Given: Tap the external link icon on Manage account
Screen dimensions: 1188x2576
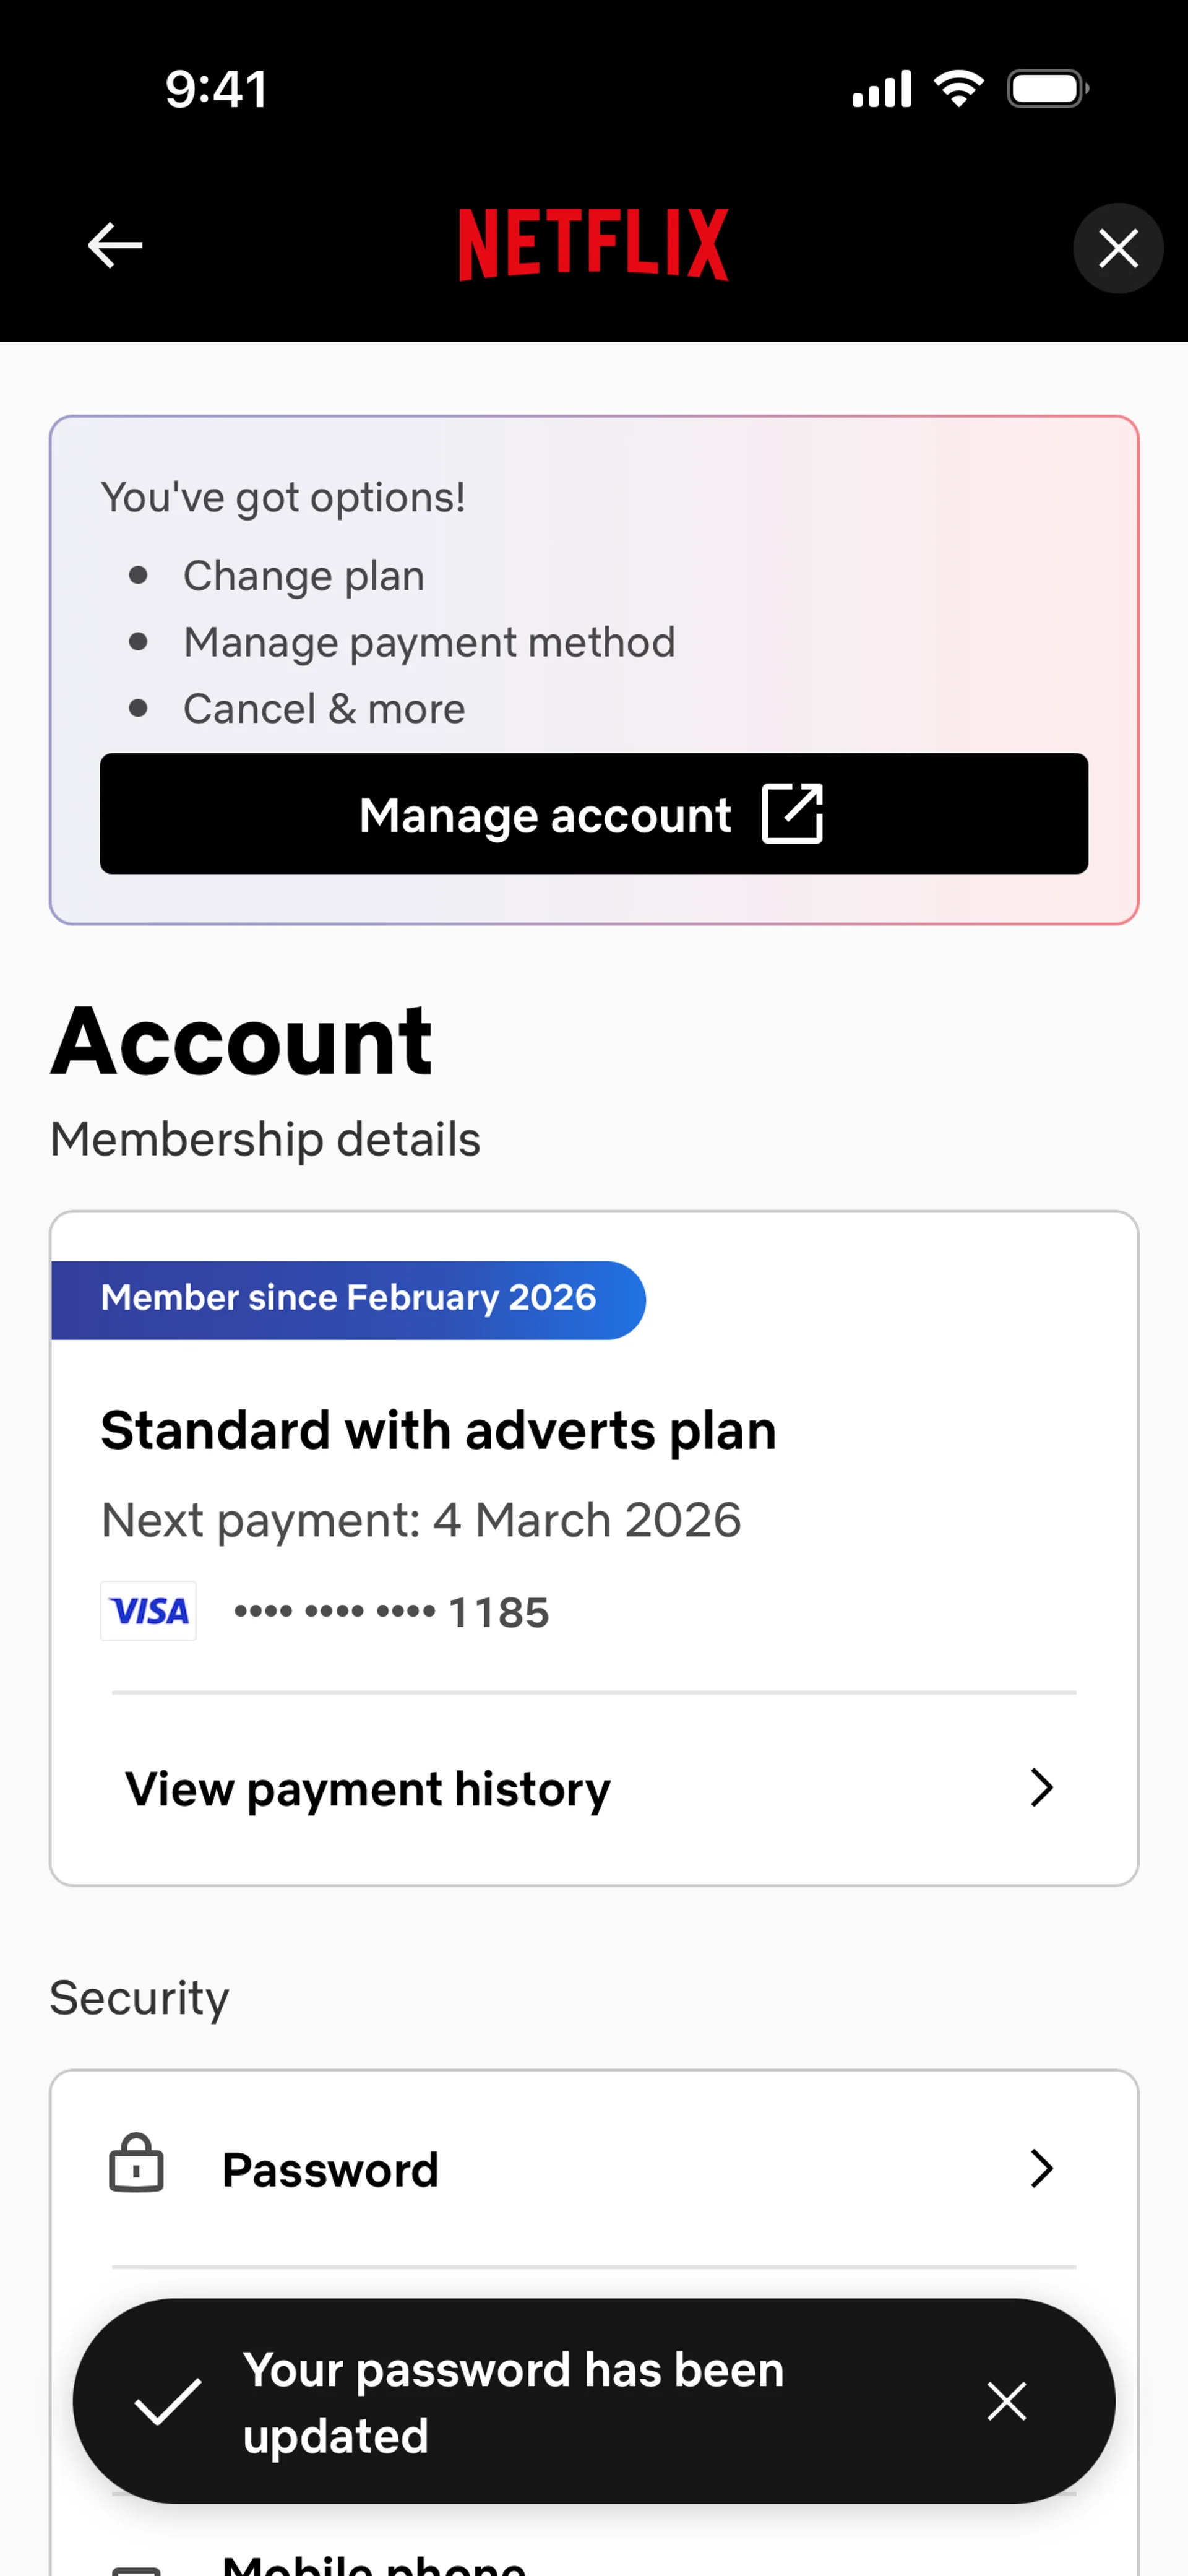Looking at the screenshot, I should pyautogui.click(x=792, y=814).
